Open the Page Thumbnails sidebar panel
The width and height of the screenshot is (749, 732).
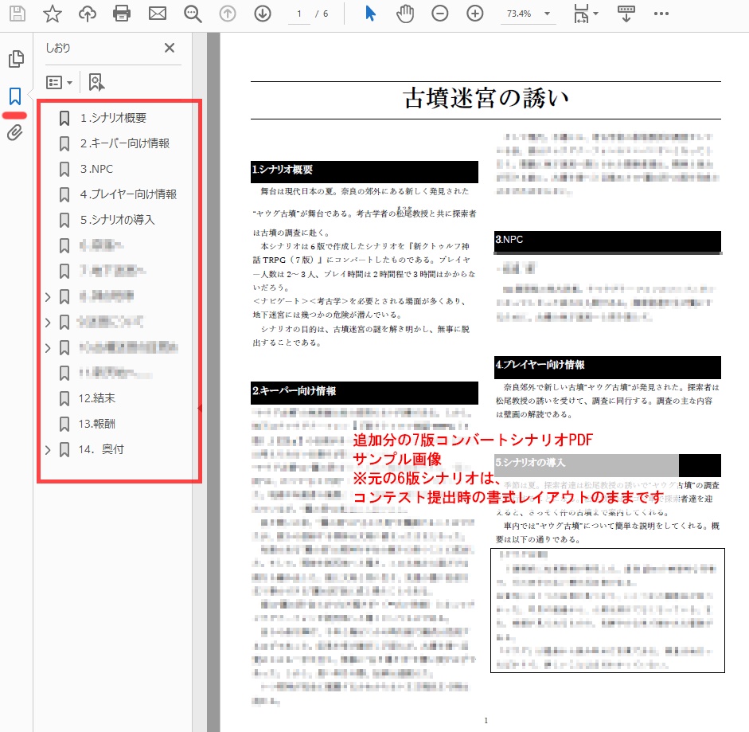17,58
